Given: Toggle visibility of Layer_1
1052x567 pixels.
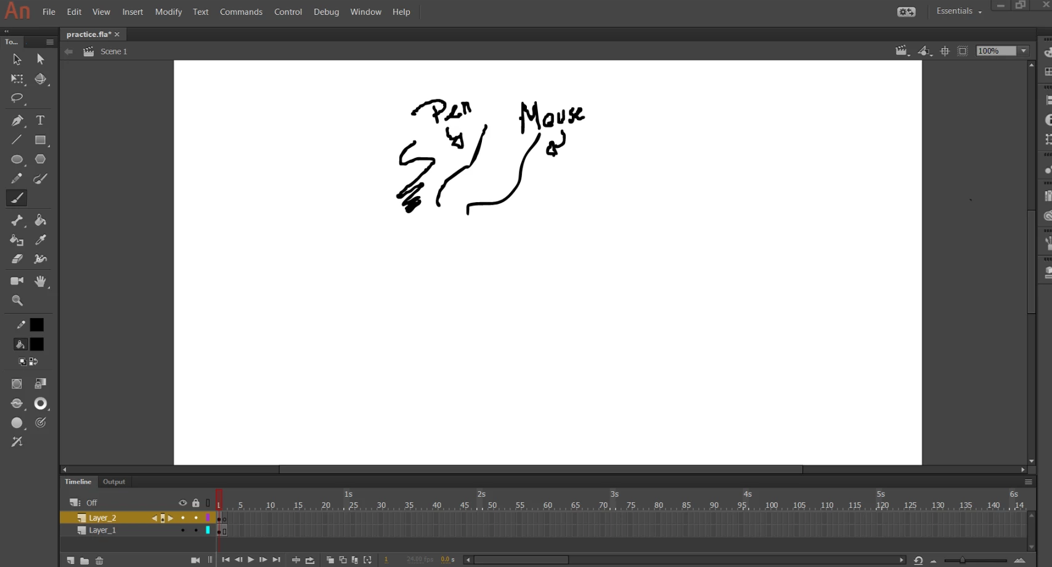Looking at the screenshot, I should tap(182, 530).
